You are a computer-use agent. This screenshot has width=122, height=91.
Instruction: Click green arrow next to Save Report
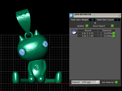(x=112, y=26)
